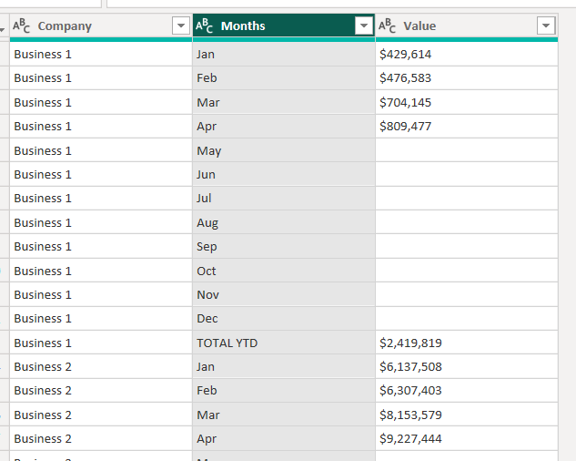Viewport: 576px width, 461px height.
Task: Select the cell with value $9,227,444
Action: coord(467,438)
